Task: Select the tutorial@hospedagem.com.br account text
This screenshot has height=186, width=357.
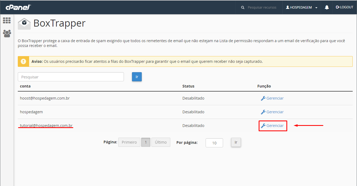Action: coord(46,125)
